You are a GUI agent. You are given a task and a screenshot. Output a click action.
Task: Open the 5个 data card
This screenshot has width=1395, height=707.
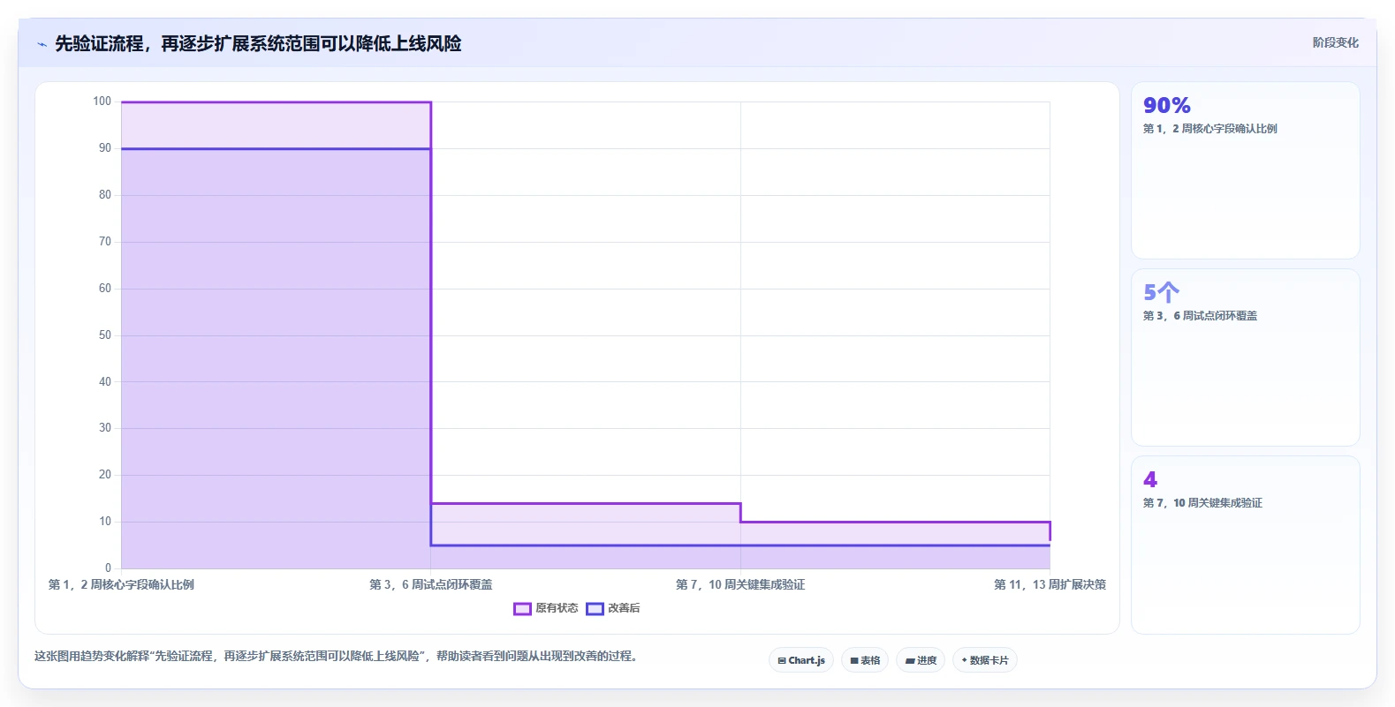pyautogui.click(x=1245, y=357)
